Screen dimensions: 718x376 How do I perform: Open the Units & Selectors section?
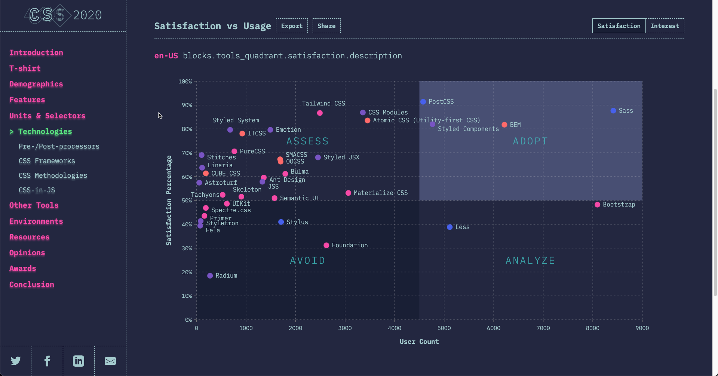click(47, 116)
